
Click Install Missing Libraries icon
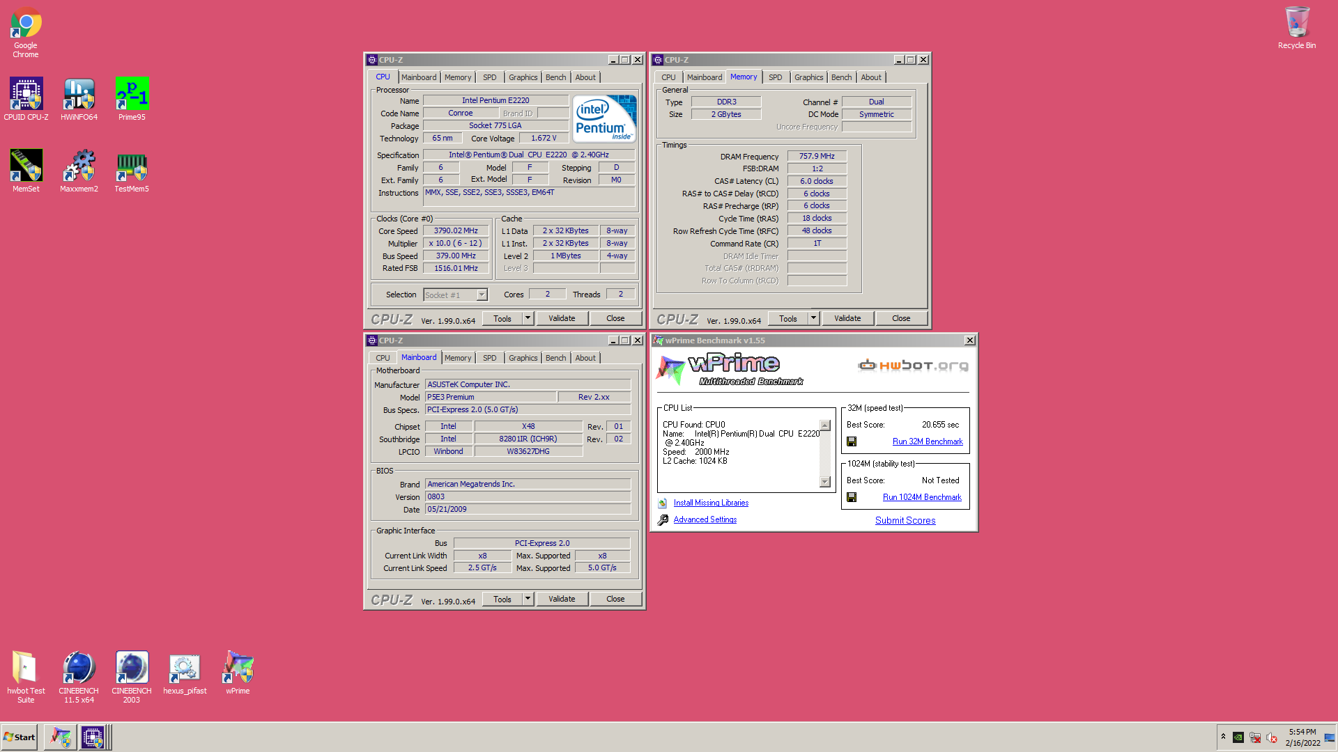(x=663, y=503)
